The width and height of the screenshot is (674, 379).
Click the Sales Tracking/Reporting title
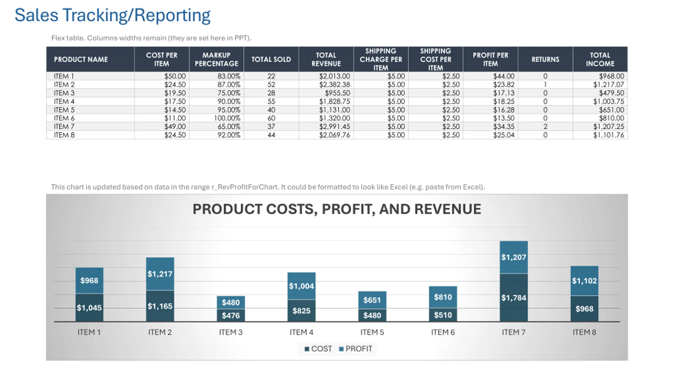pos(112,15)
